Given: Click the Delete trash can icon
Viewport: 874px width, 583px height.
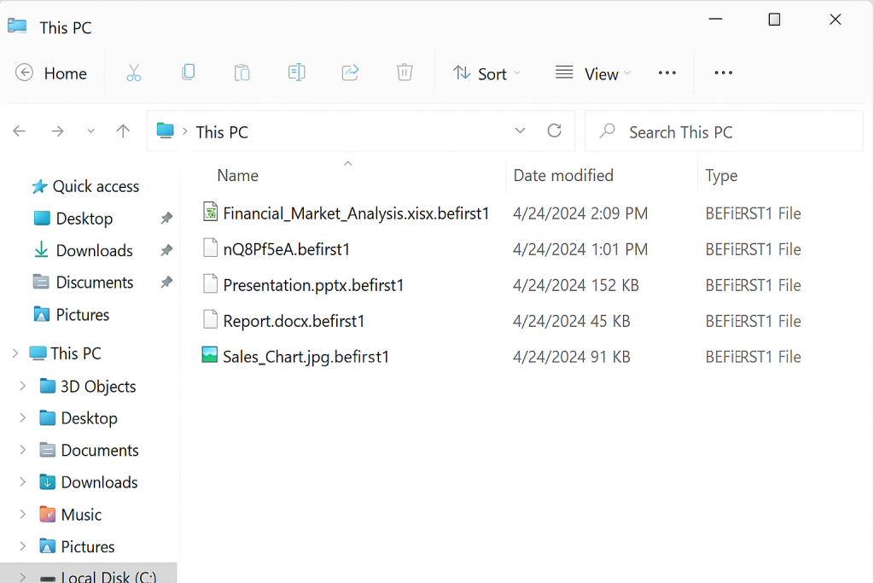Looking at the screenshot, I should click(405, 73).
